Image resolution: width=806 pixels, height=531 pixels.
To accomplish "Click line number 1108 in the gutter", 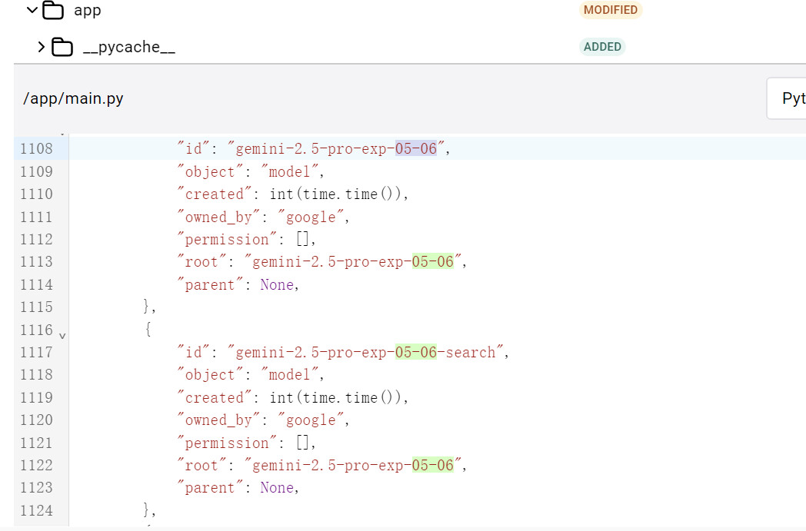I will (37, 149).
